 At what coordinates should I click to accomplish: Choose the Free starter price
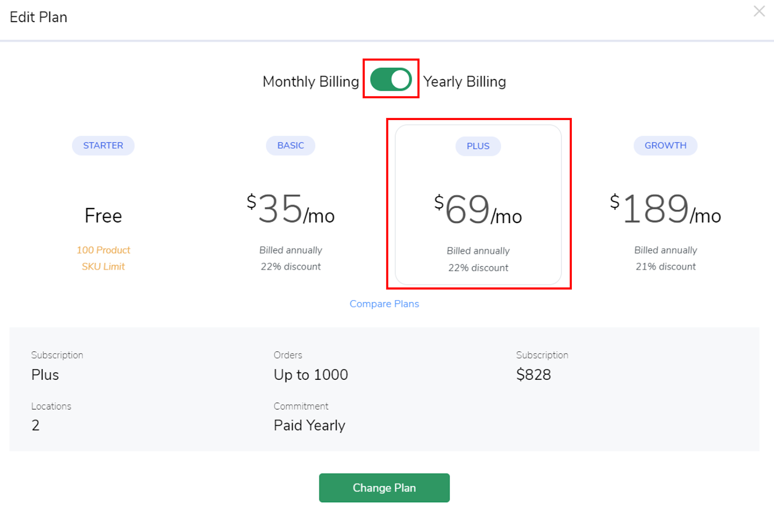[x=103, y=216]
